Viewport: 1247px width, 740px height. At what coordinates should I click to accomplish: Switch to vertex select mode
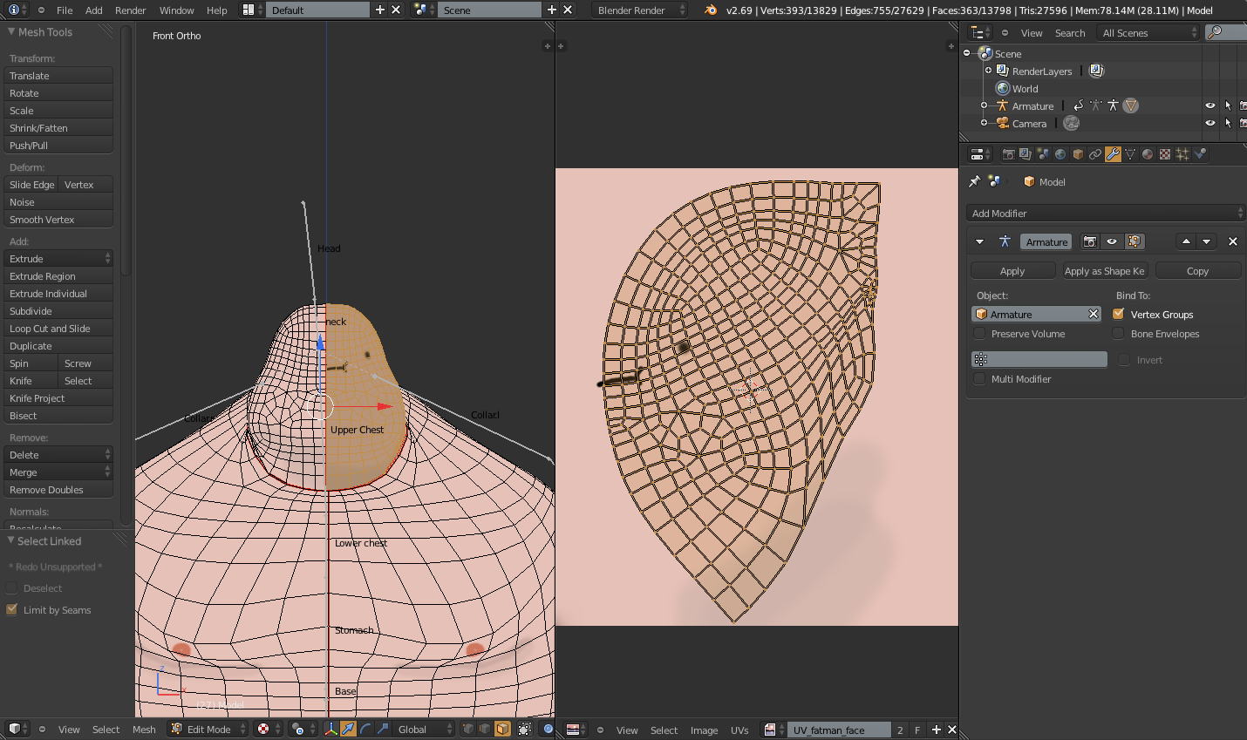(x=468, y=729)
